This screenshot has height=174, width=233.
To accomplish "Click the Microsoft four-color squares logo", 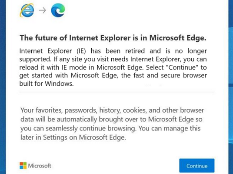I will point(23,166).
